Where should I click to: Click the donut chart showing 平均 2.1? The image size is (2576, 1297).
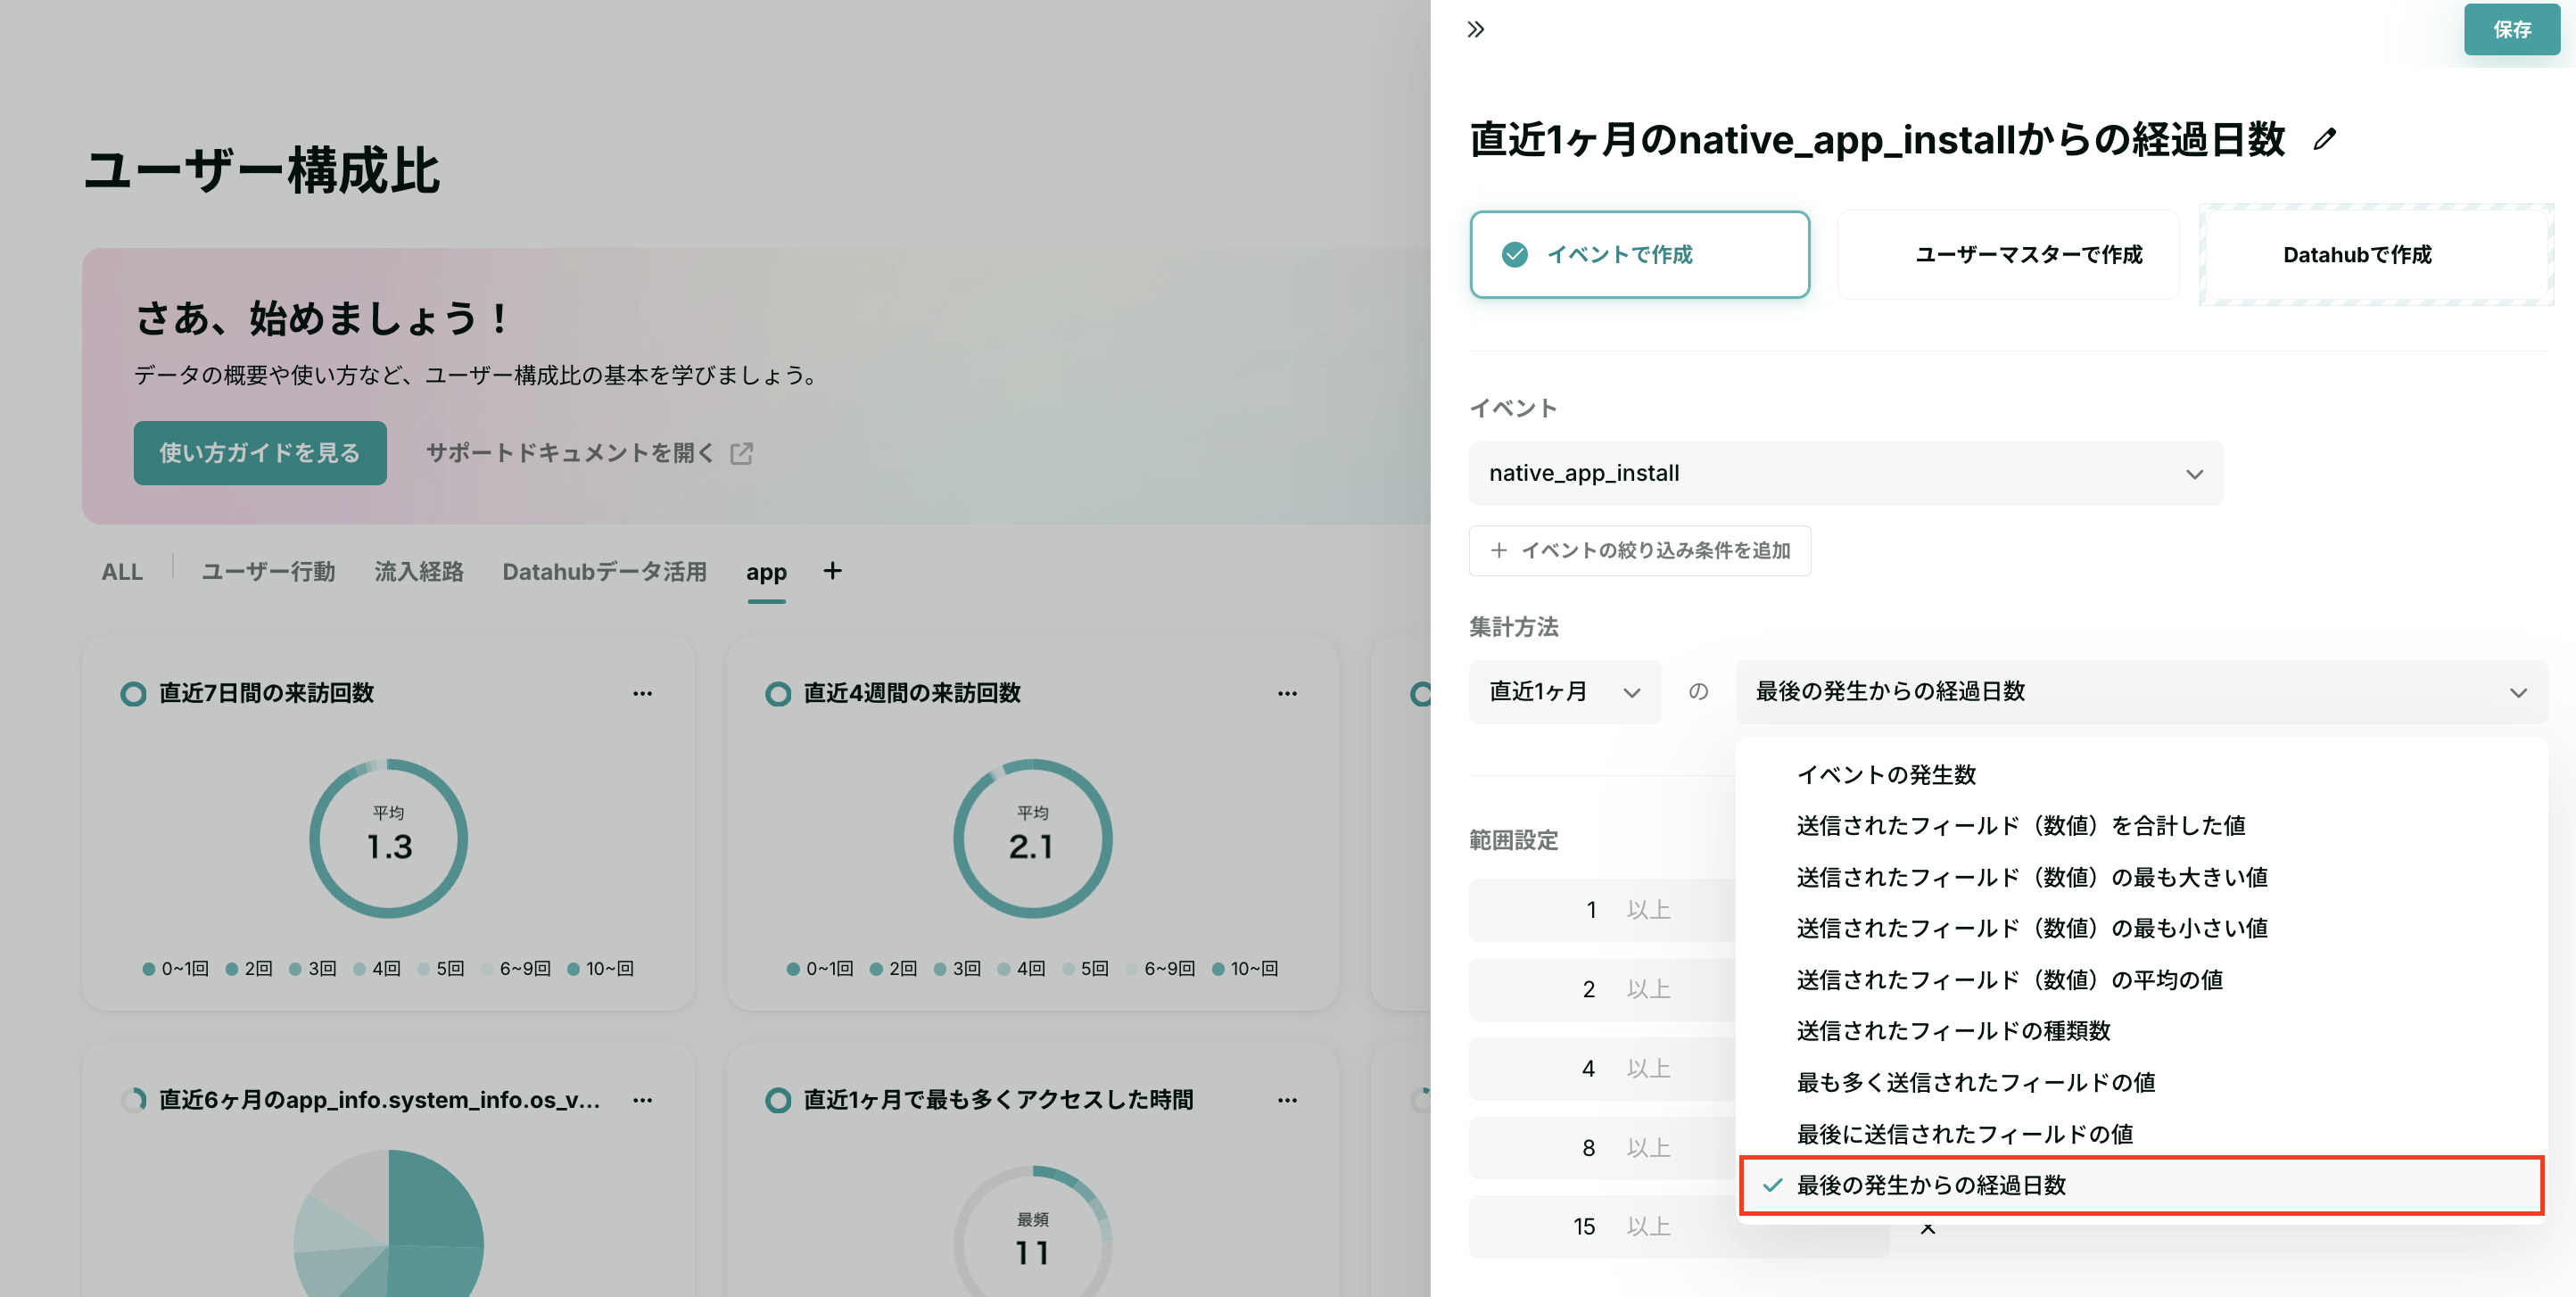coord(1033,838)
